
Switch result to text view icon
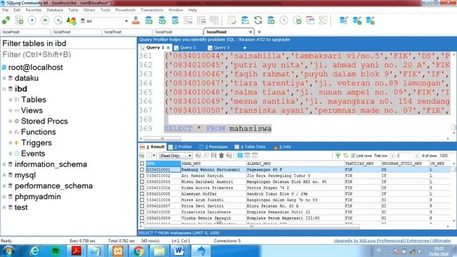pyautogui.click(x=255, y=156)
